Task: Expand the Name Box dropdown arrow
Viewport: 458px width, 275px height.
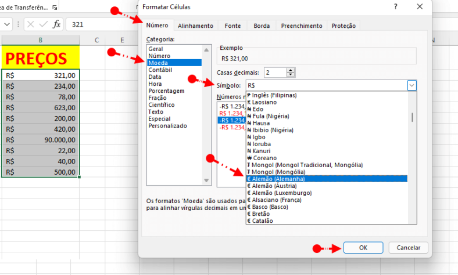Action: (7, 24)
